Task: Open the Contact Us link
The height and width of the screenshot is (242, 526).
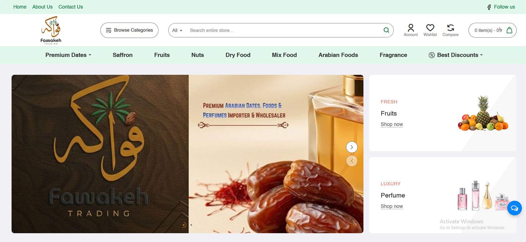Action: tap(71, 7)
